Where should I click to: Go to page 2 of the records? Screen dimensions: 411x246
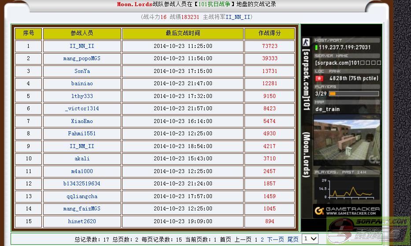click(262, 239)
